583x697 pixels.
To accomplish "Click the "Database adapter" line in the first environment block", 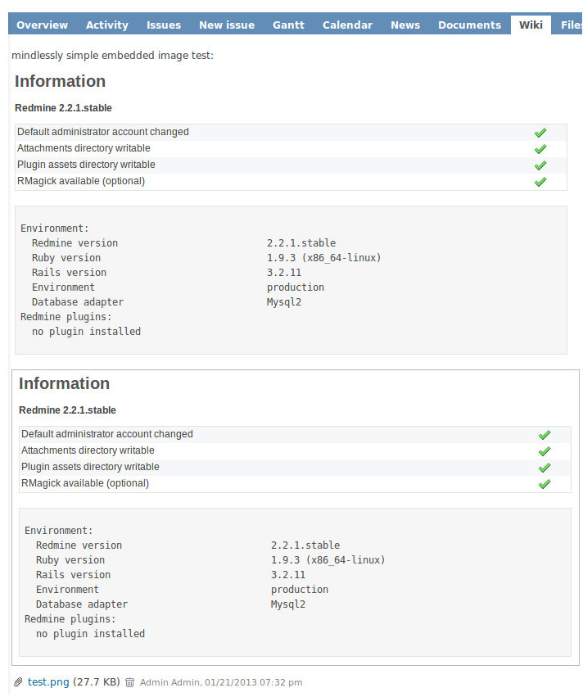I will click(x=78, y=302).
